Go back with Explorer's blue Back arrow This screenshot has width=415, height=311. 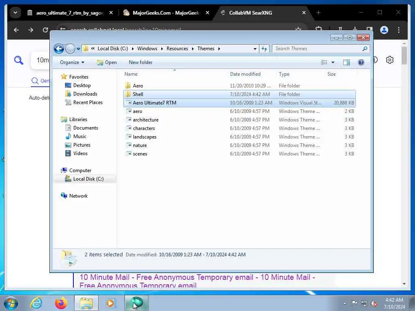click(59, 49)
